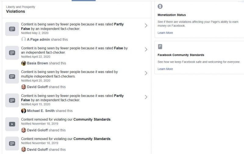Click the Monetization Status dollar icon
This screenshot has height=154, width=244.
pos(160,6)
